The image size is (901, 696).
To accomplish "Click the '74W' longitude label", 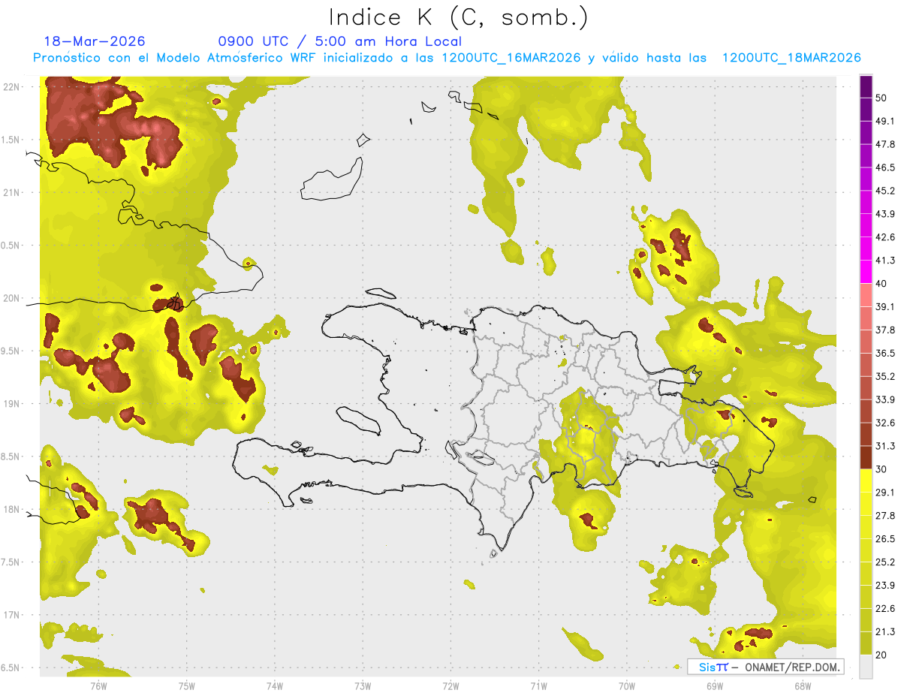I will click(275, 685).
